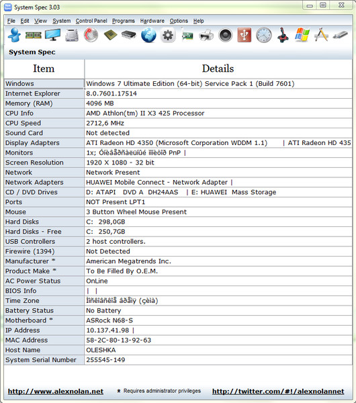The height and width of the screenshot is (403, 356).
Task: Click the Windows flag logo icon
Action: pos(302,35)
